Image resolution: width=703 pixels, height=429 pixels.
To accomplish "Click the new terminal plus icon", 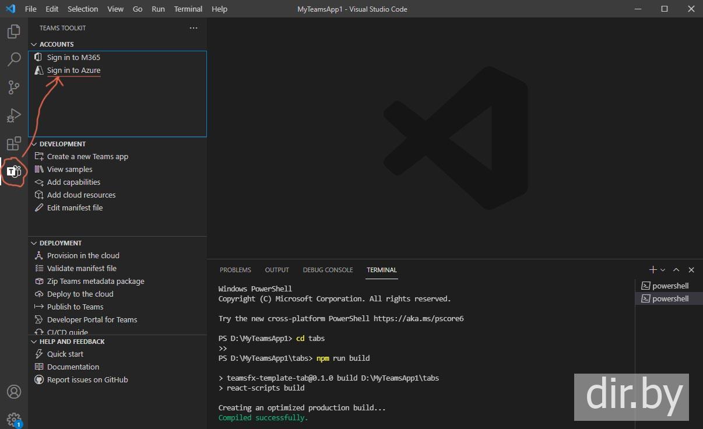I will tap(653, 270).
